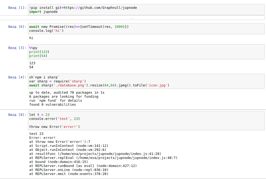Click the pip install jupnode code cell
The image size is (266, 179).
click(146, 10)
